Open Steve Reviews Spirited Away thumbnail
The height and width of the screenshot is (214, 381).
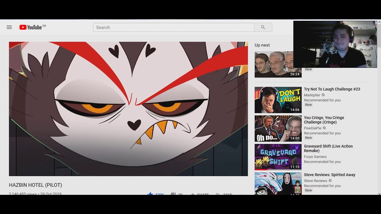coord(278,184)
